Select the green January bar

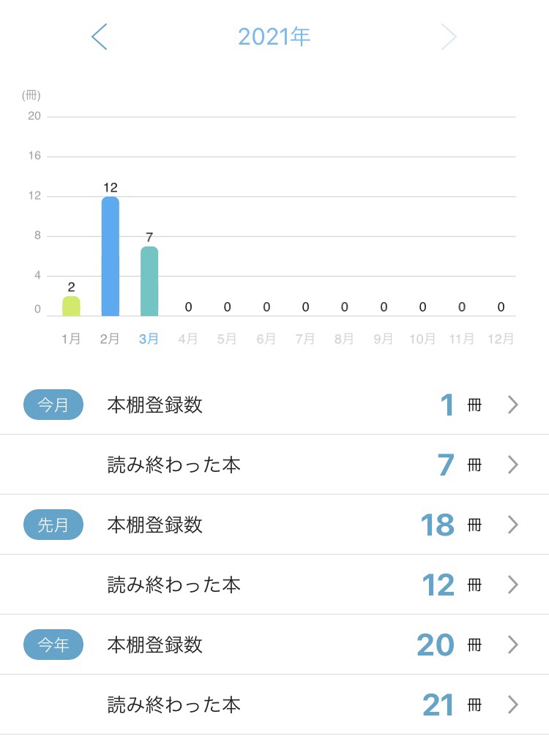pos(71,306)
